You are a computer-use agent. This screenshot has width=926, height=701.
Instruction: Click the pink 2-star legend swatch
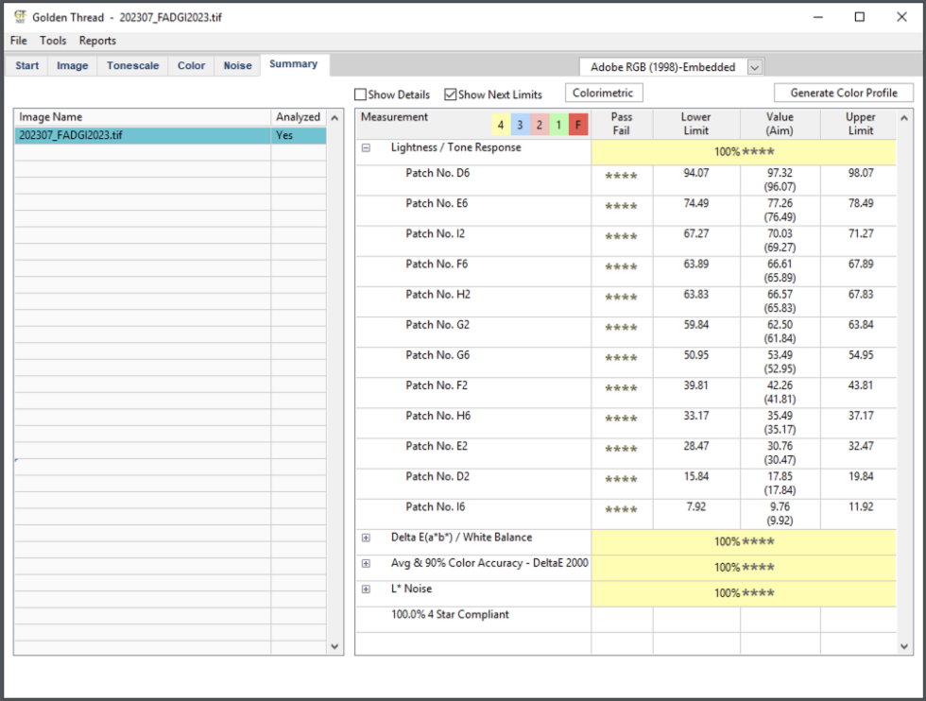[x=539, y=126]
